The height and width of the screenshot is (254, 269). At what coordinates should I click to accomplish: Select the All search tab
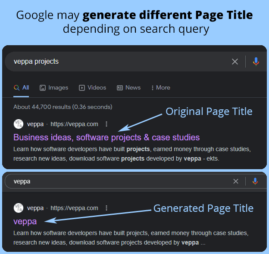[21, 88]
